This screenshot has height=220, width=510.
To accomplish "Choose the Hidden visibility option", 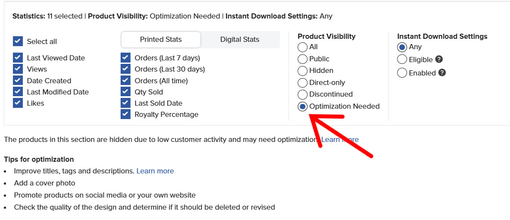I will (x=302, y=71).
